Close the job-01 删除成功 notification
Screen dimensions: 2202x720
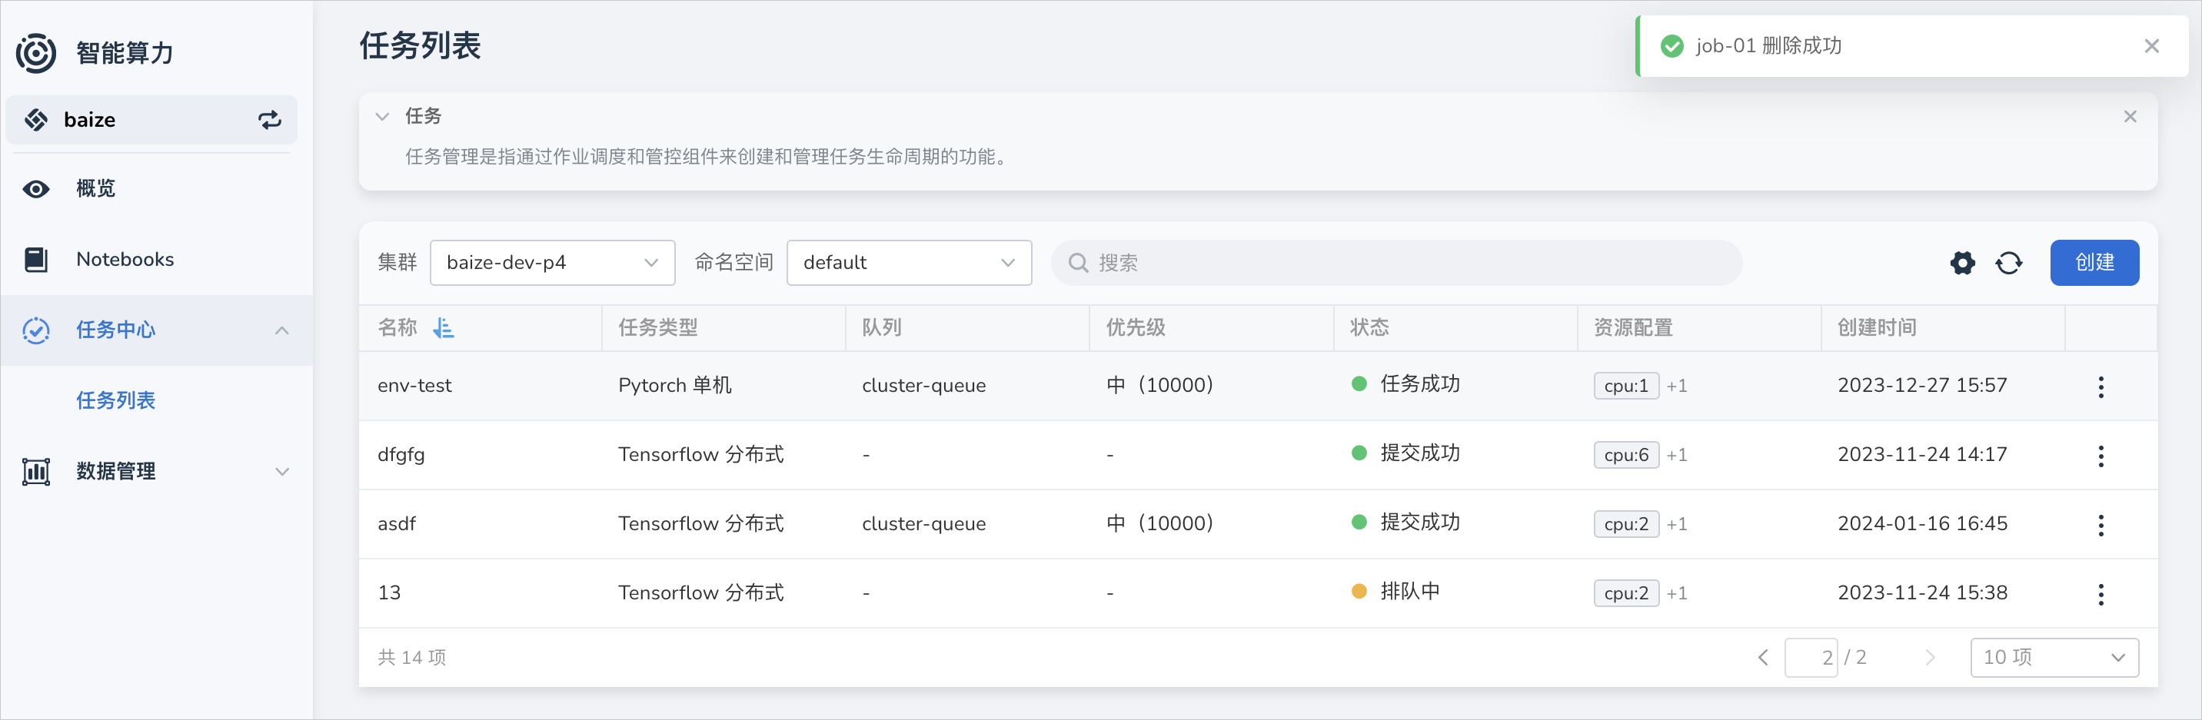2151,46
